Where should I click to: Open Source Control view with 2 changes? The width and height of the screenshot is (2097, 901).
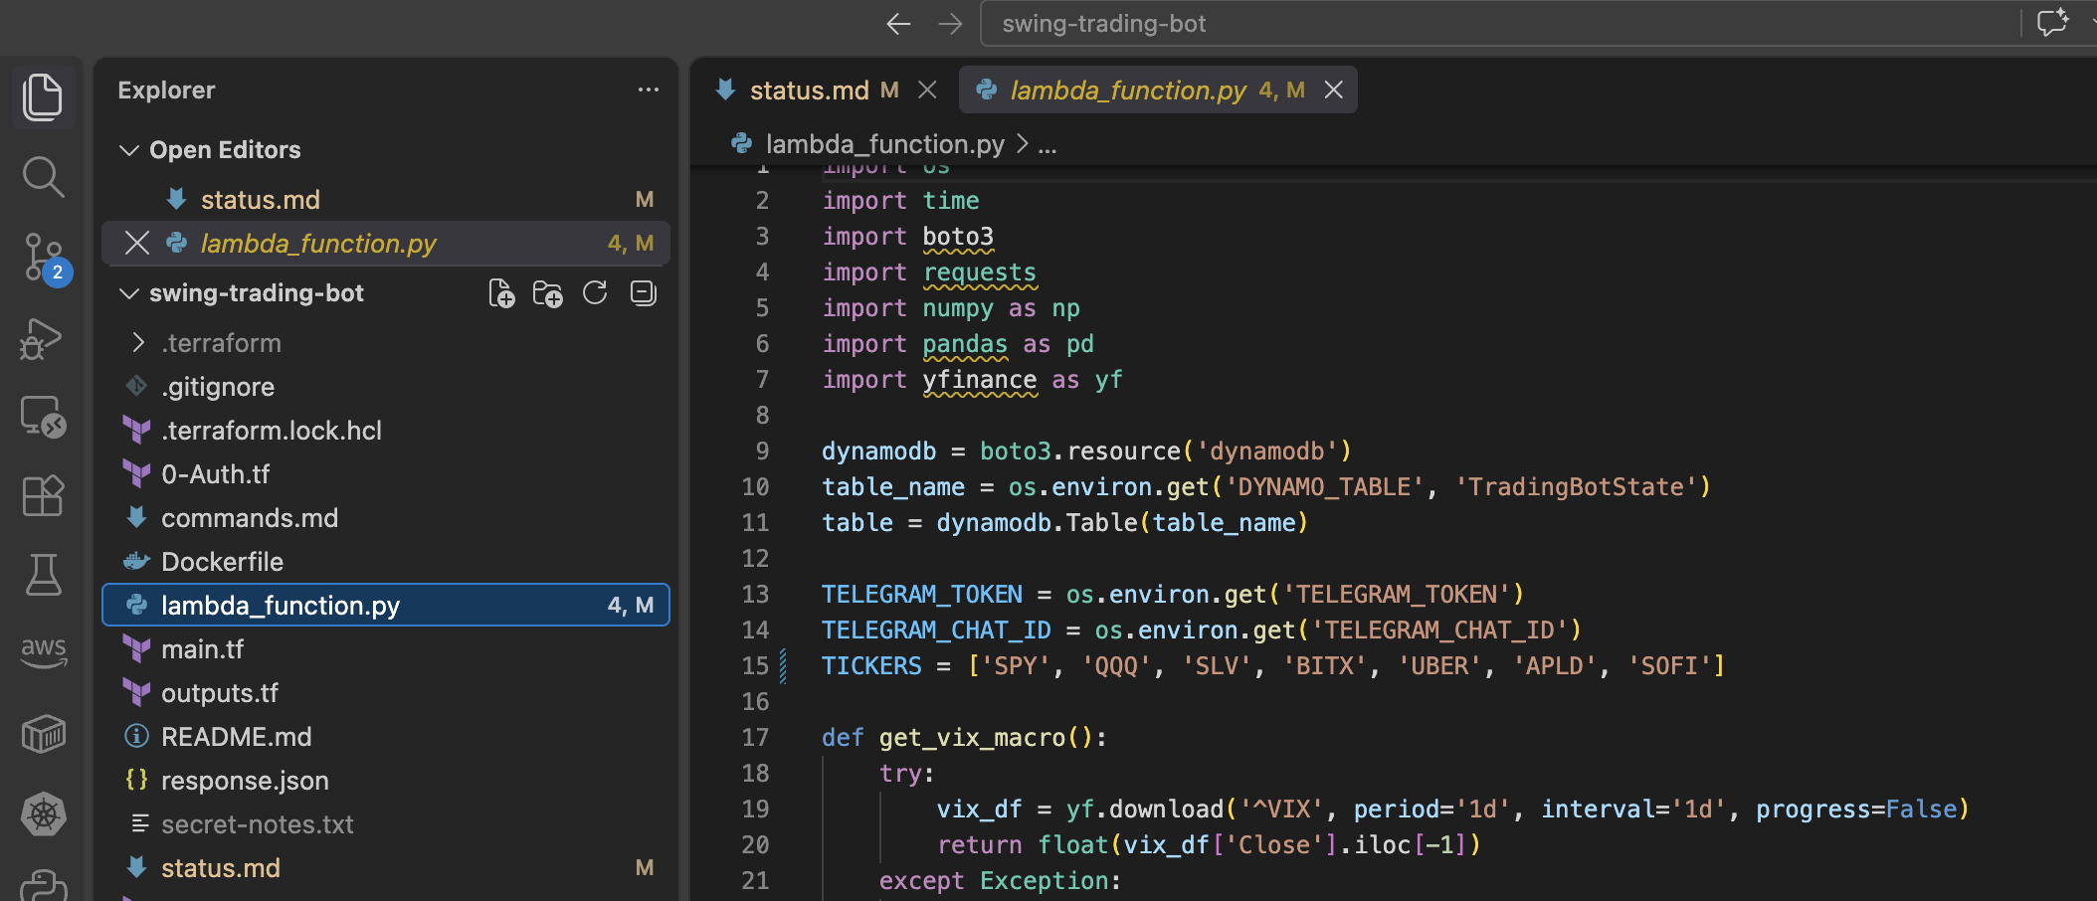(x=46, y=259)
